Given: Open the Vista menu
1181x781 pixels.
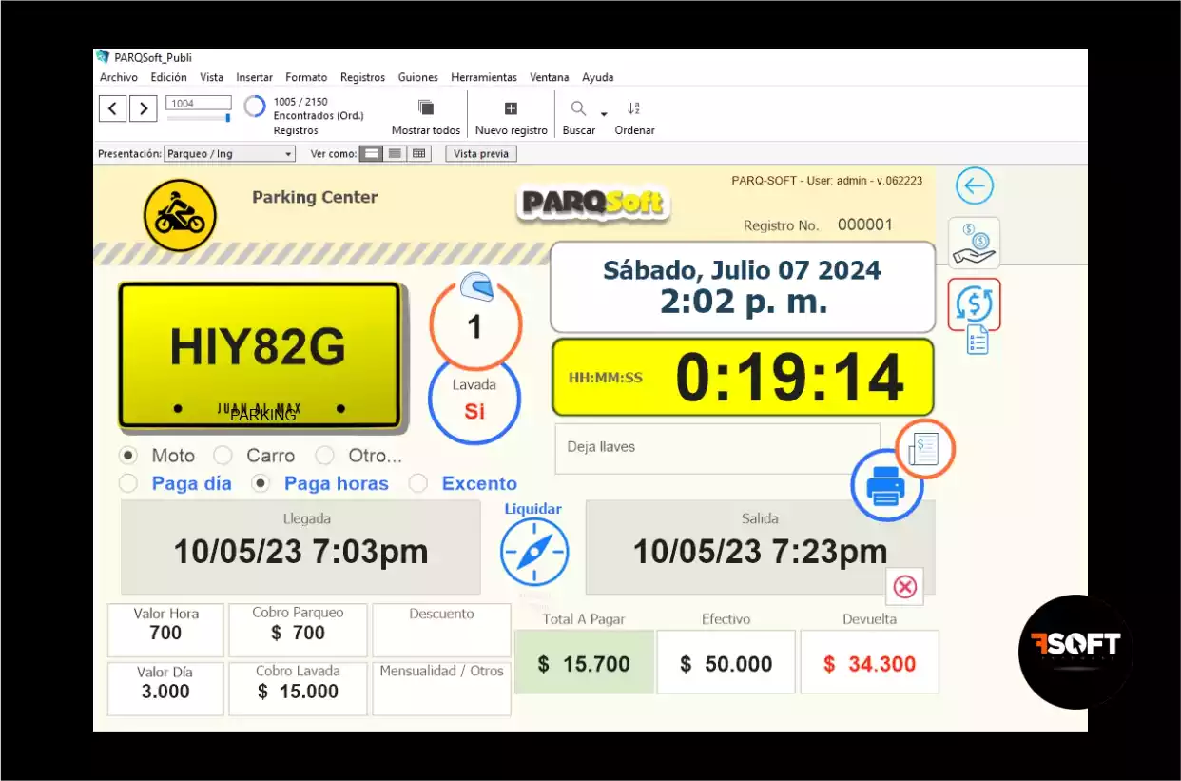Looking at the screenshot, I should click(x=211, y=77).
